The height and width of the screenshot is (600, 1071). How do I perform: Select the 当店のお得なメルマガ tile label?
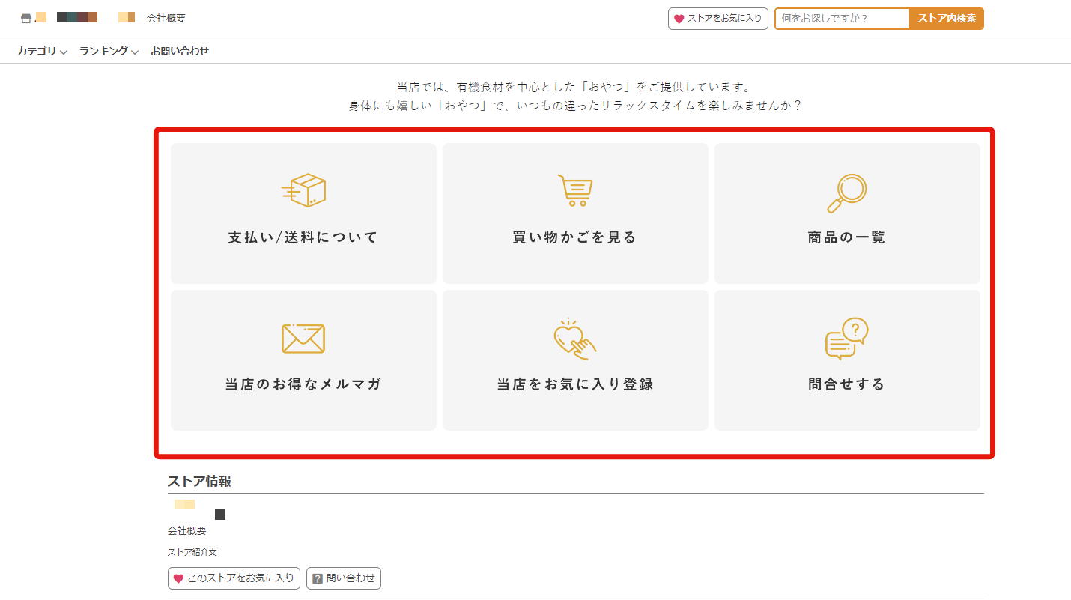coord(303,384)
